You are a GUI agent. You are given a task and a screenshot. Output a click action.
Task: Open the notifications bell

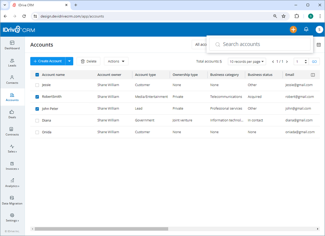click(306, 29)
